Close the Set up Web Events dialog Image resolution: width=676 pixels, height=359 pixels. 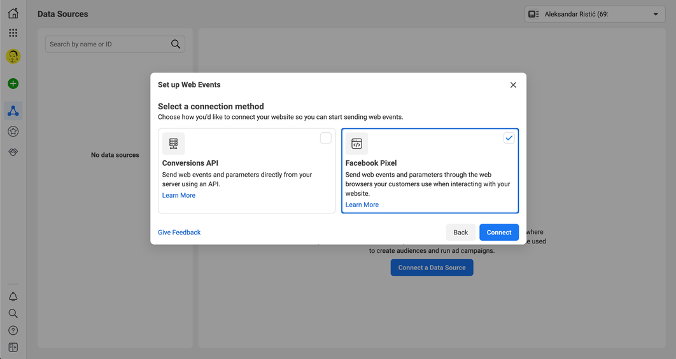[x=513, y=85]
